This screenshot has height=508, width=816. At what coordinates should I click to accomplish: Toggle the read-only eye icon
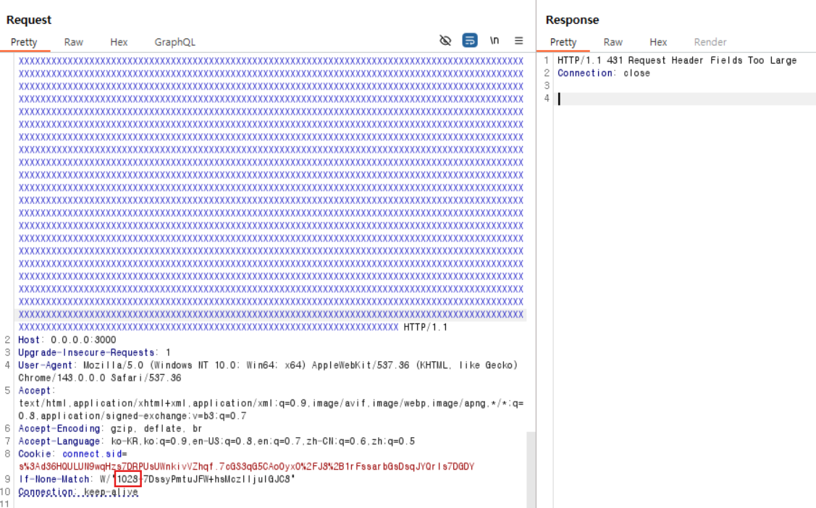click(x=445, y=41)
